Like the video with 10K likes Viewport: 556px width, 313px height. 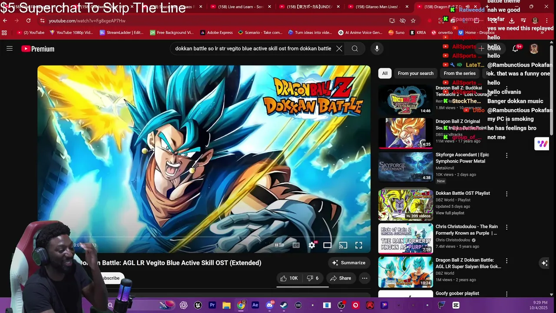point(289,278)
